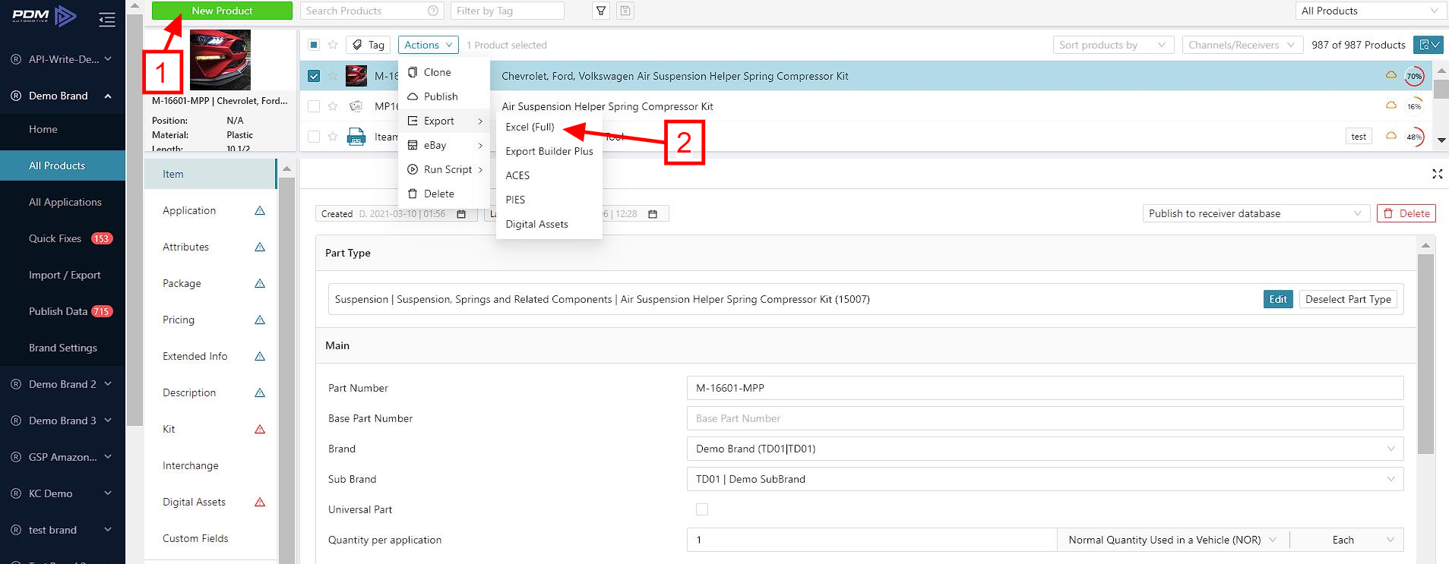Viewport: 1449px width, 564px height.
Task: Click the PDM Automotive logo
Action: [44, 16]
